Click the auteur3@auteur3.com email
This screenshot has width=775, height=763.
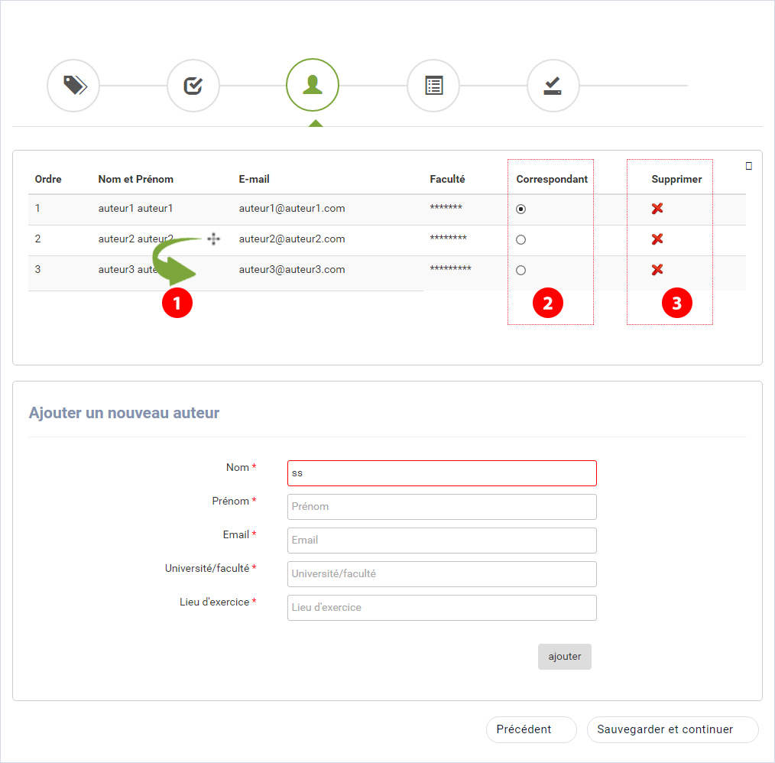(292, 270)
